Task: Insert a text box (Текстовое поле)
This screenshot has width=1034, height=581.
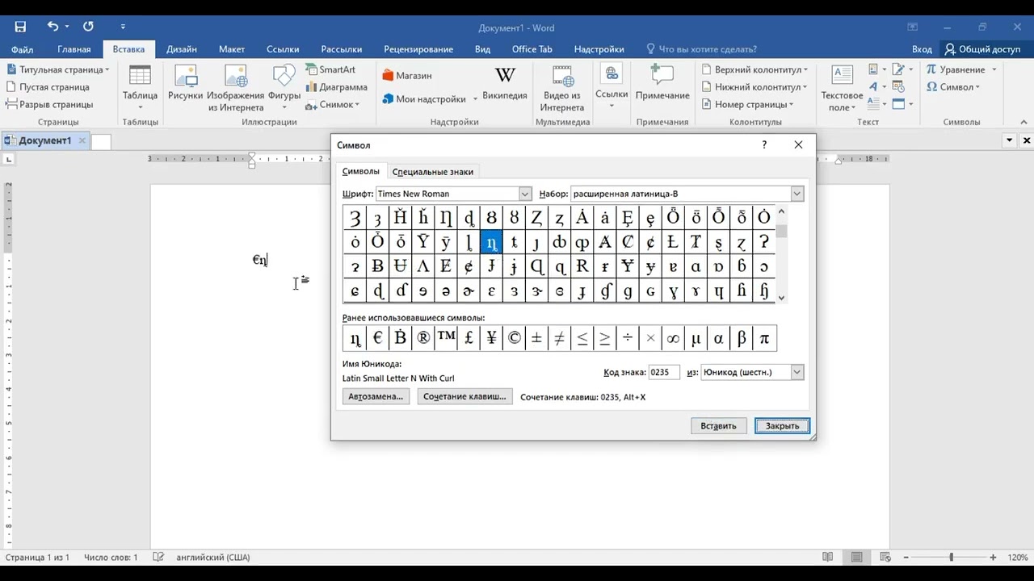Action: 842,88
